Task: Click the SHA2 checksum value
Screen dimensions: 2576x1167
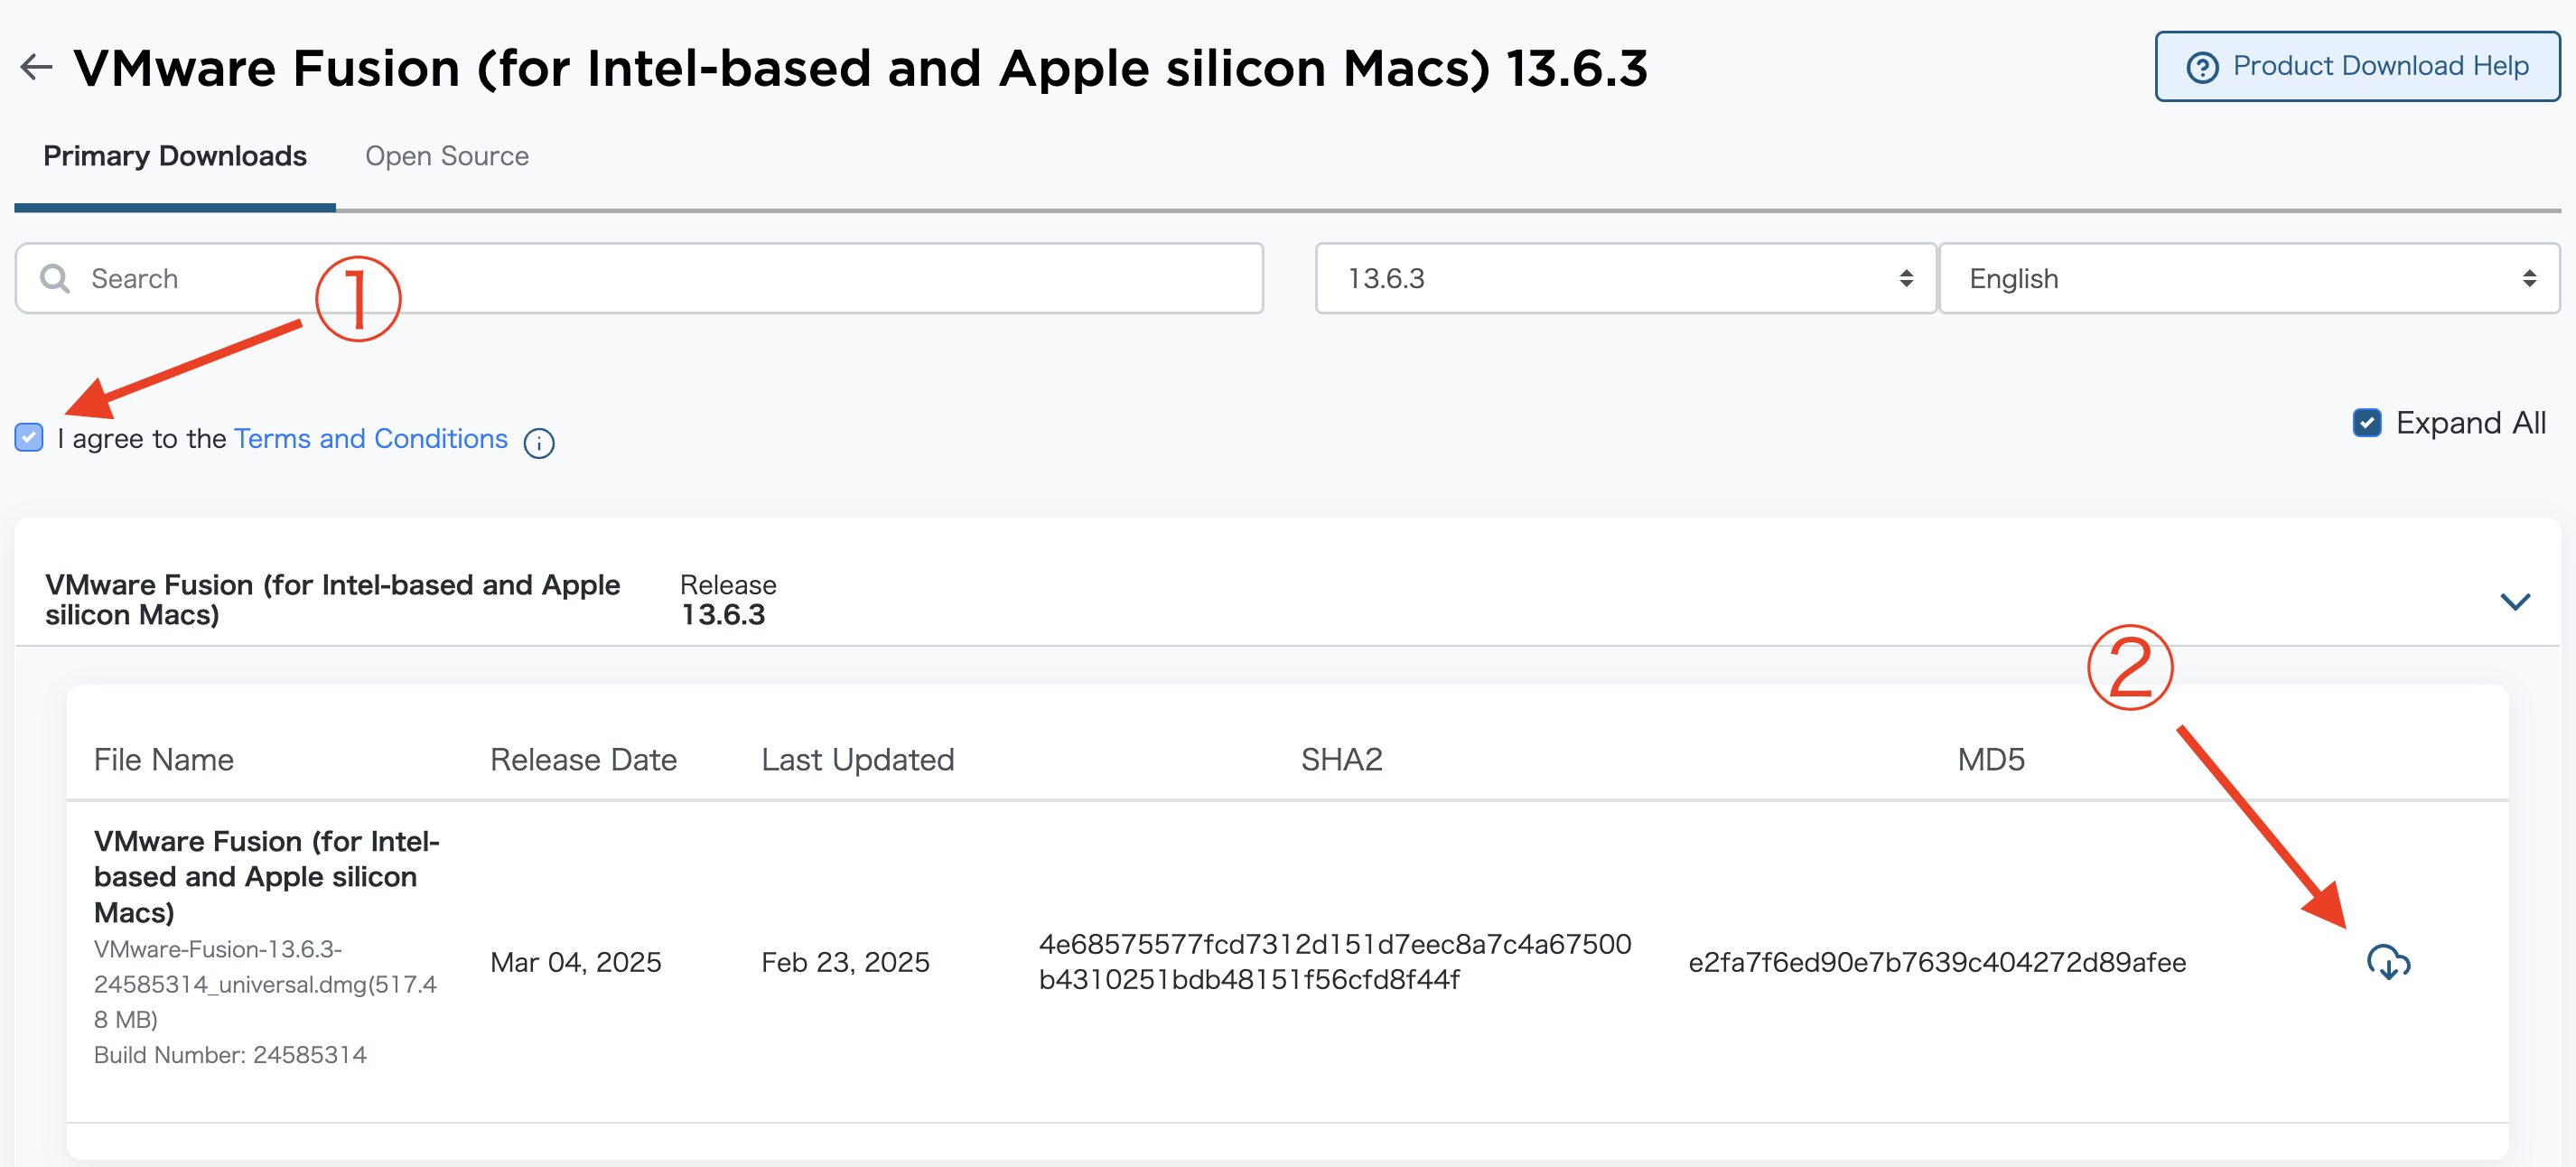Action: [1335, 961]
